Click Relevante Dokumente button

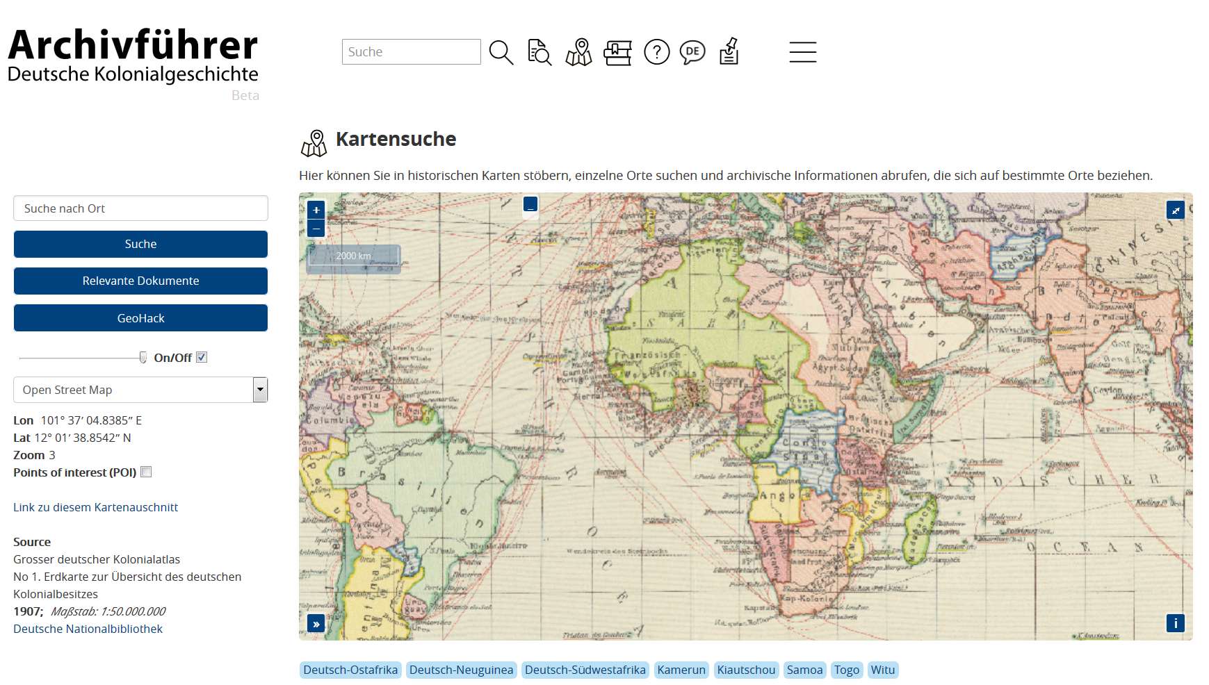(x=140, y=281)
